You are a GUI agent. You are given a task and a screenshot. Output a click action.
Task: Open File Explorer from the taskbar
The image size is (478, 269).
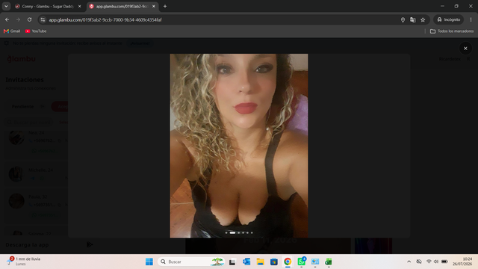pos(260,262)
